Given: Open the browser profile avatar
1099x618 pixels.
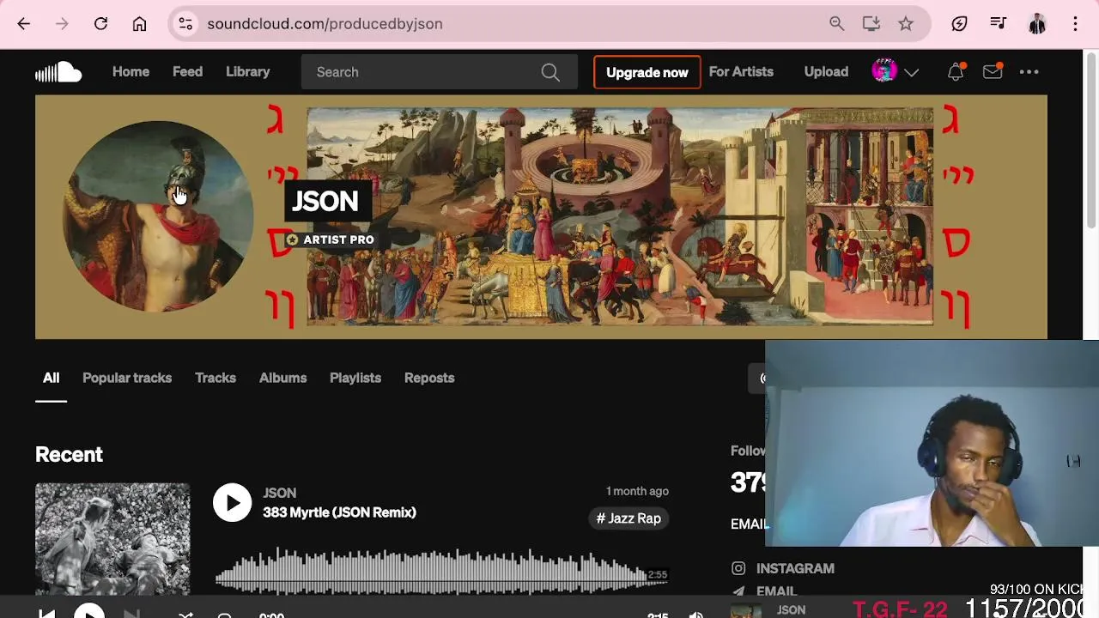Looking at the screenshot, I should 1037,24.
